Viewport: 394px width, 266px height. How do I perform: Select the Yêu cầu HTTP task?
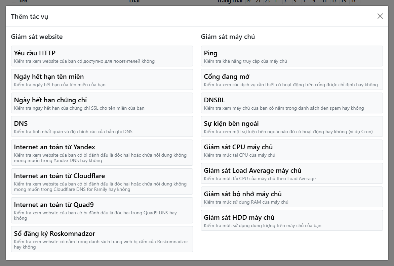tap(102, 56)
